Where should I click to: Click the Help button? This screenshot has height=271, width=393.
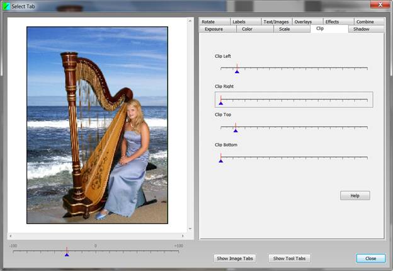pyautogui.click(x=355, y=196)
